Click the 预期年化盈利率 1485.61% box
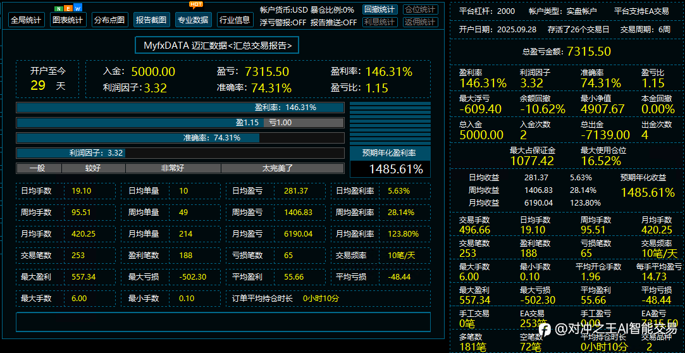 click(390, 162)
